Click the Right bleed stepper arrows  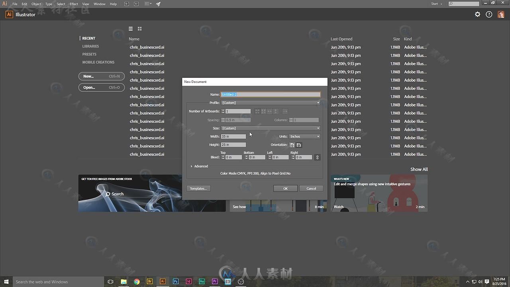(x=293, y=157)
